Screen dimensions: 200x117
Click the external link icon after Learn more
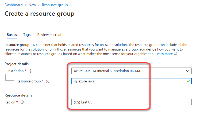click(x=175, y=53)
